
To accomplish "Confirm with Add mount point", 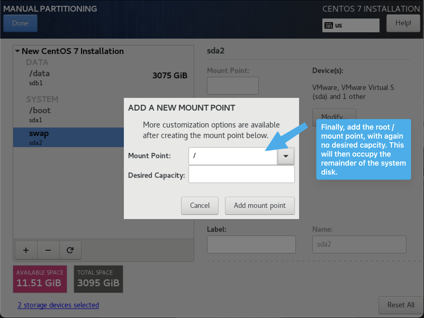I will (x=260, y=206).
